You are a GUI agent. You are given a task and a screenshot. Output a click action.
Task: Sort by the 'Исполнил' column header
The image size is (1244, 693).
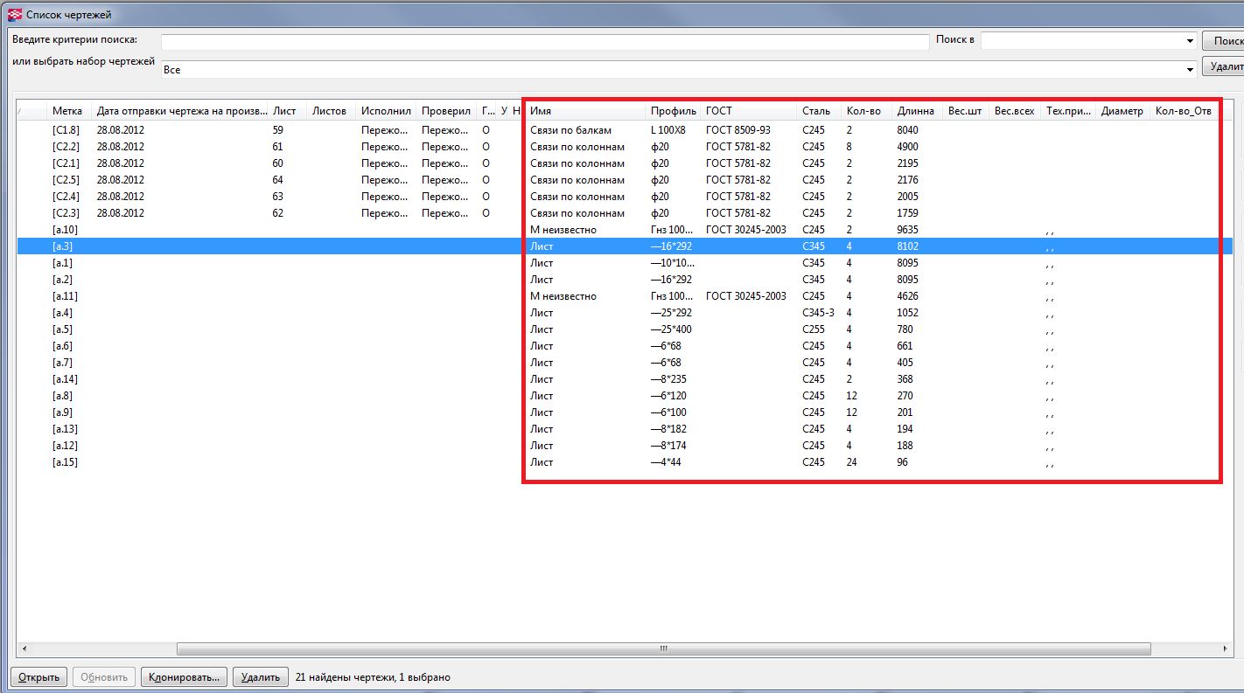click(386, 111)
